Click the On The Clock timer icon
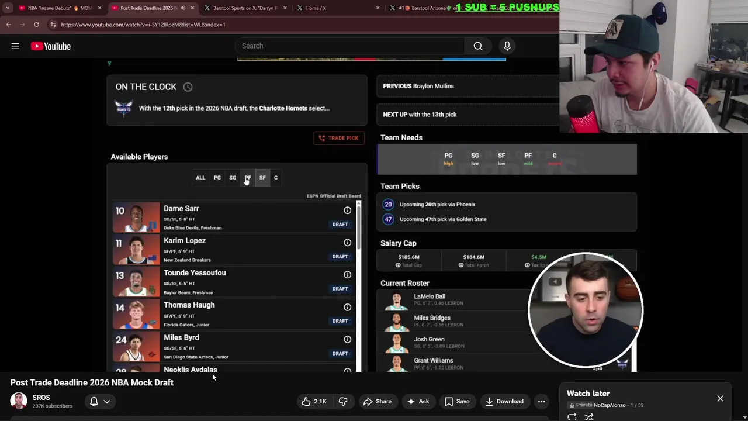Viewport: 748px width, 421px height. [x=188, y=87]
